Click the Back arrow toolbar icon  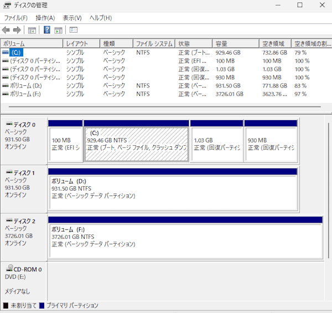[6, 30]
